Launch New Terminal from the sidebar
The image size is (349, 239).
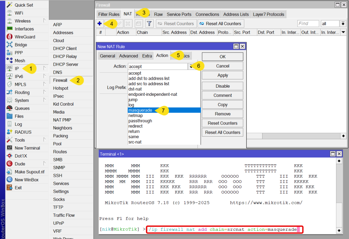(x=27, y=148)
